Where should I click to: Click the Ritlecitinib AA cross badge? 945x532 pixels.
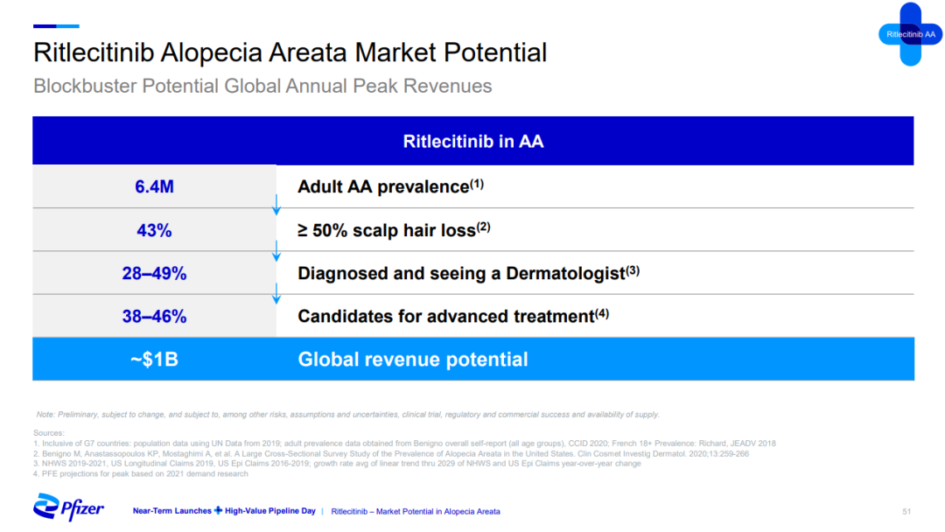pyautogui.click(x=910, y=34)
